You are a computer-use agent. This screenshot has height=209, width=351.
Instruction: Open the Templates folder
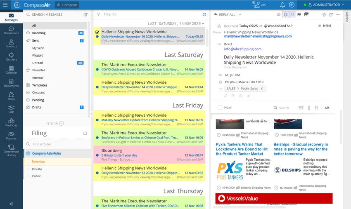point(55,85)
